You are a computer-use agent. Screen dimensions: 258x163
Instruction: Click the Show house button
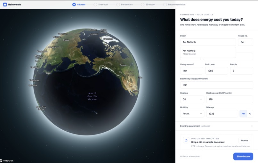pos(243,156)
